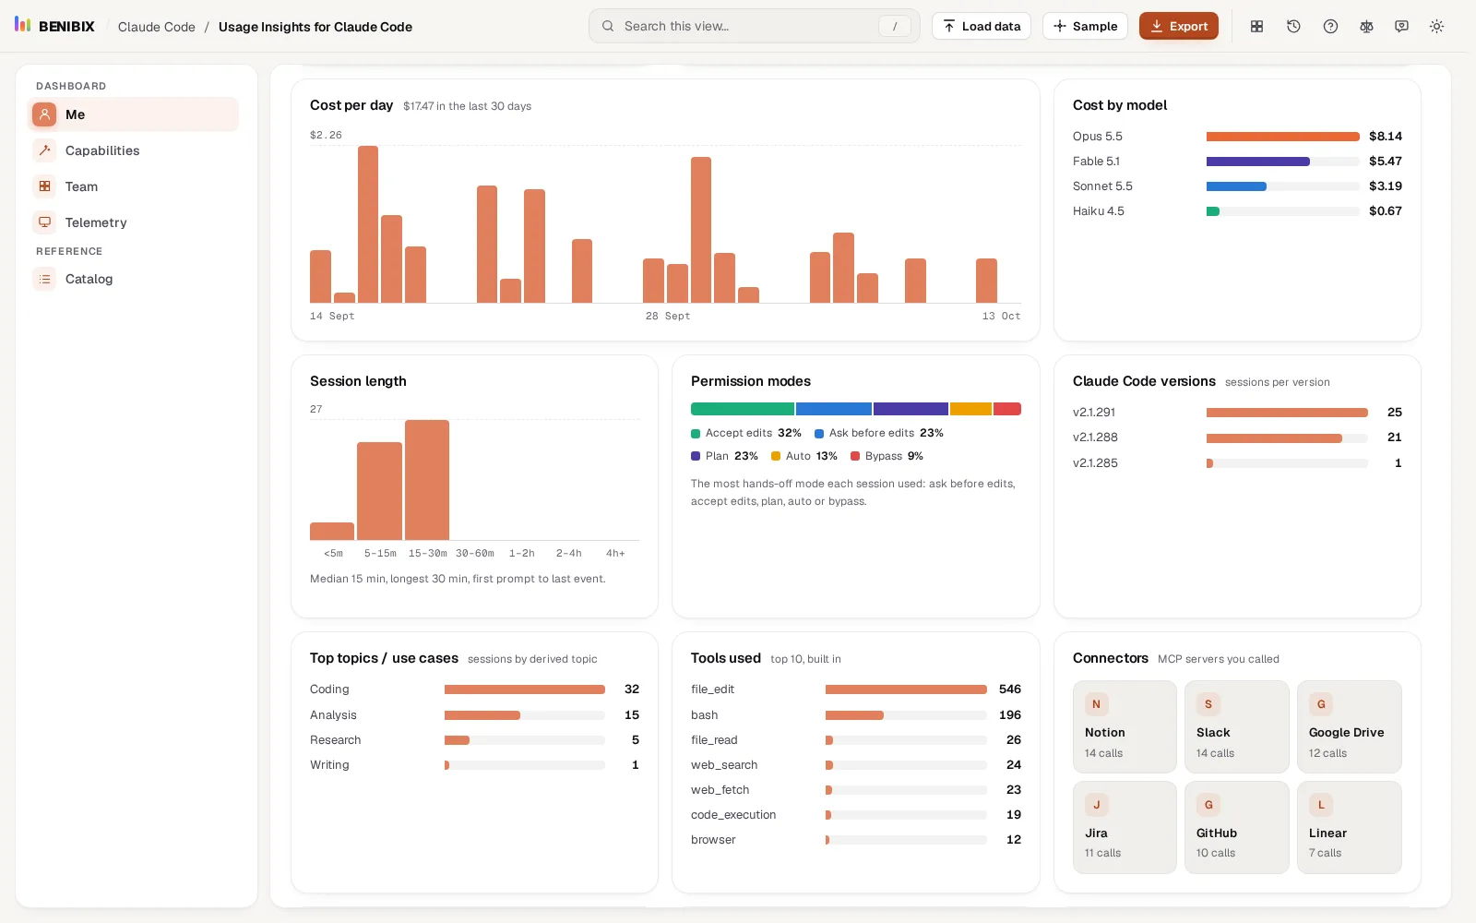Open the Team dashboard page
The height and width of the screenshot is (923, 1476).
pyautogui.click(x=133, y=186)
